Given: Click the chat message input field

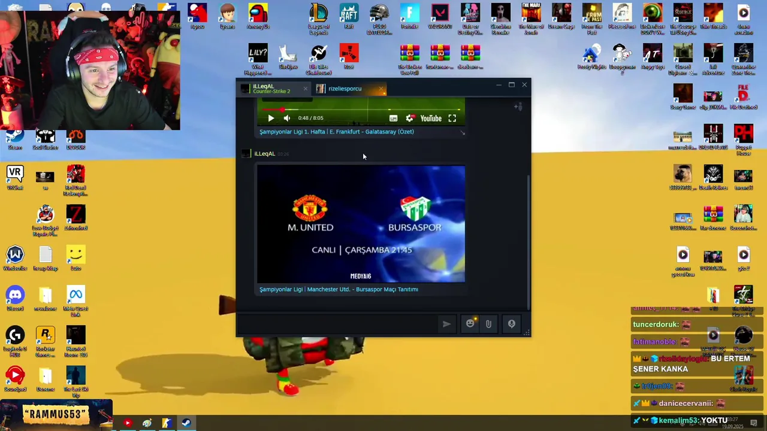Looking at the screenshot, I should click(339, 324).
